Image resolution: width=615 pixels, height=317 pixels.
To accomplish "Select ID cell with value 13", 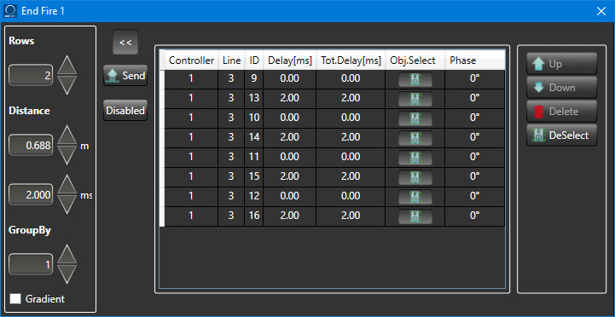I will pos(254,98).
